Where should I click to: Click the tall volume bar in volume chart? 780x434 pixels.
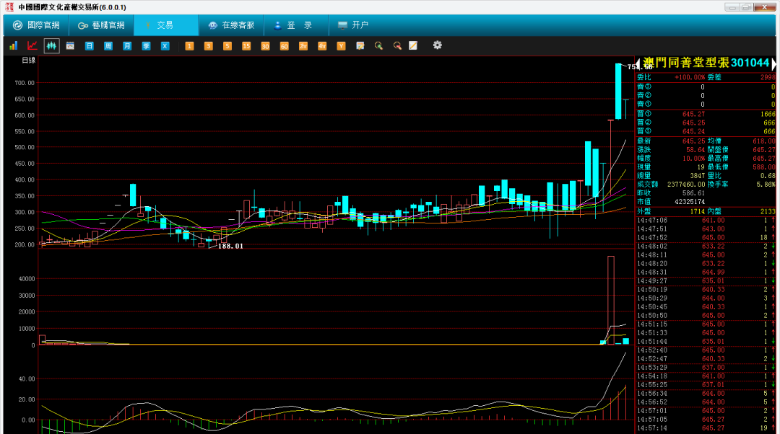coord(611,300)
